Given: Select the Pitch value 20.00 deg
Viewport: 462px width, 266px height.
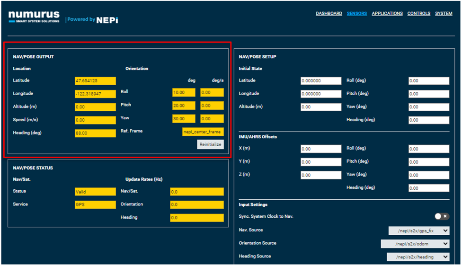Looking at the screenshot, I should click(x=184, y=106).
